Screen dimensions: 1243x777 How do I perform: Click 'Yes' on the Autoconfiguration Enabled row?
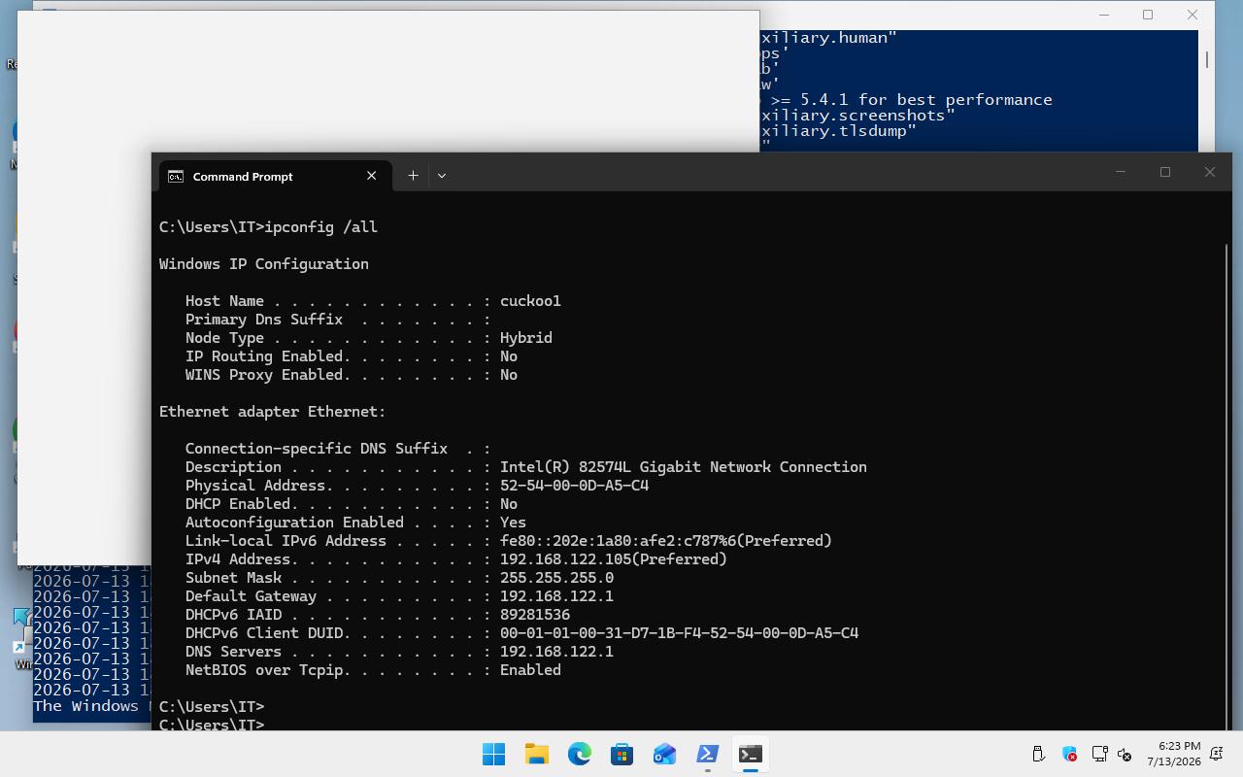point(513,523)
